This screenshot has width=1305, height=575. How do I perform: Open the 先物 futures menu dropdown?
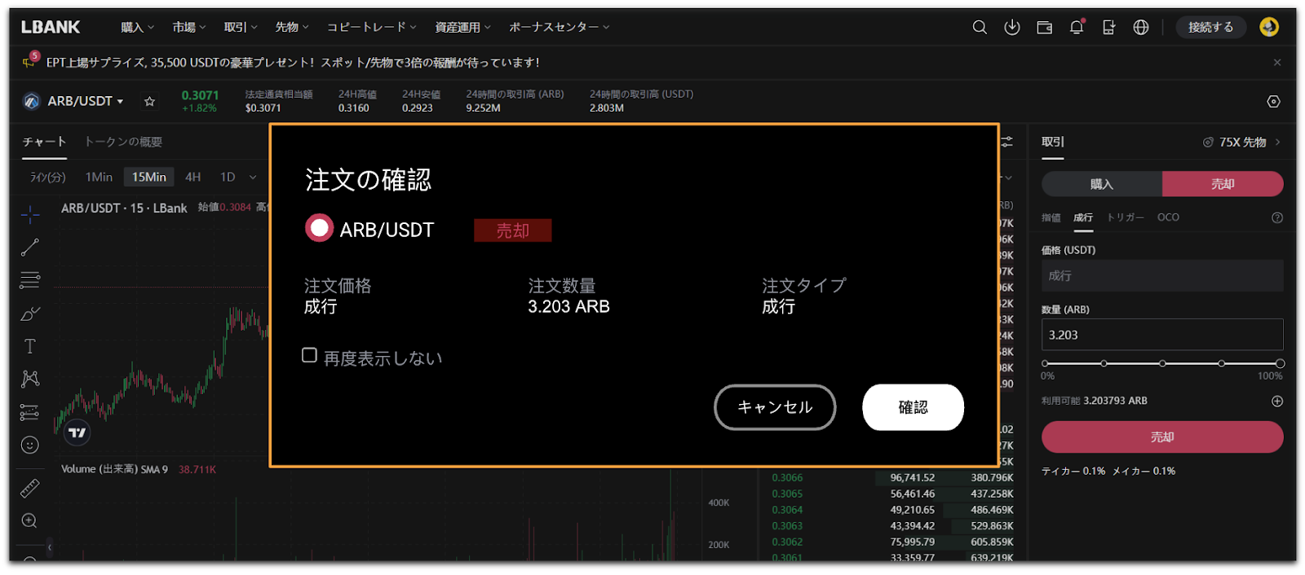(x=292, y=28)
